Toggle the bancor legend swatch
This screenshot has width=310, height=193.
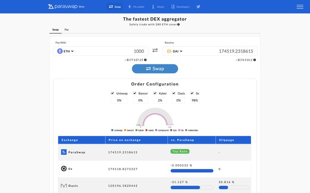pyautogui.click(x=125, y=130)
